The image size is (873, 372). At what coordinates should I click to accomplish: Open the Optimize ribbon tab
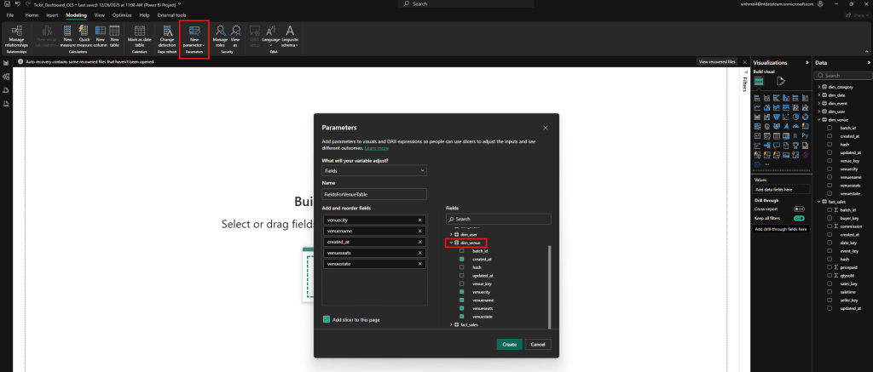[x=119, y=15]
